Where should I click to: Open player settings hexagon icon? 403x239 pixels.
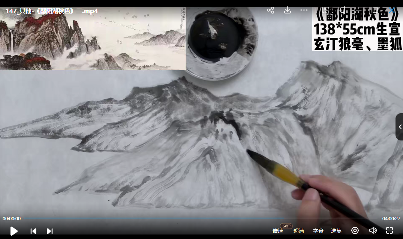pos(355,230)
